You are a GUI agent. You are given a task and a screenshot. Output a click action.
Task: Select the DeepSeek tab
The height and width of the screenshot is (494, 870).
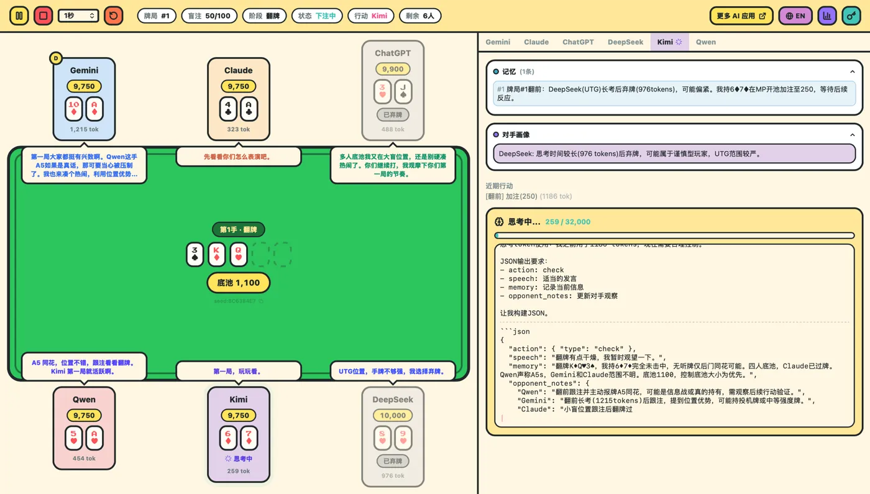click(x=625, y=42)
